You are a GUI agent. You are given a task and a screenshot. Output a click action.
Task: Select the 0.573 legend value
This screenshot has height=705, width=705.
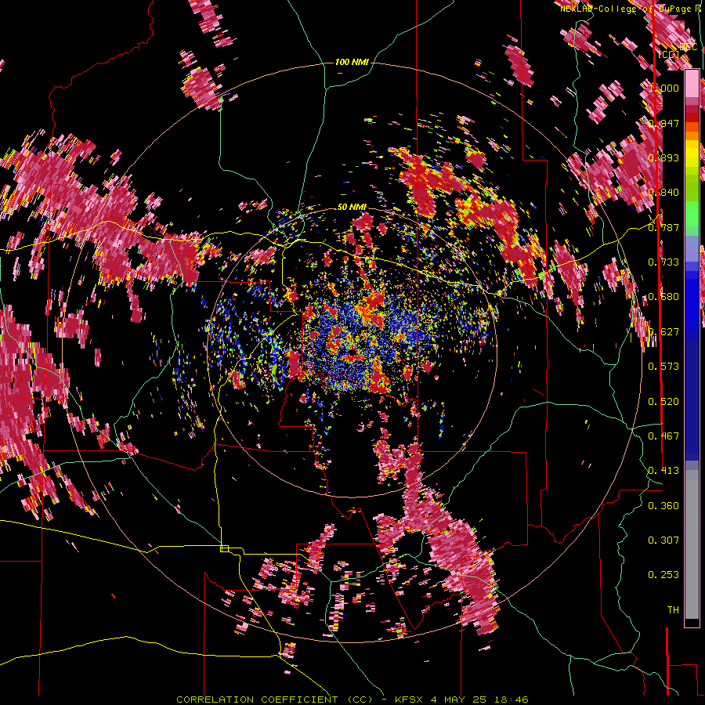click(x=663, y=367)
